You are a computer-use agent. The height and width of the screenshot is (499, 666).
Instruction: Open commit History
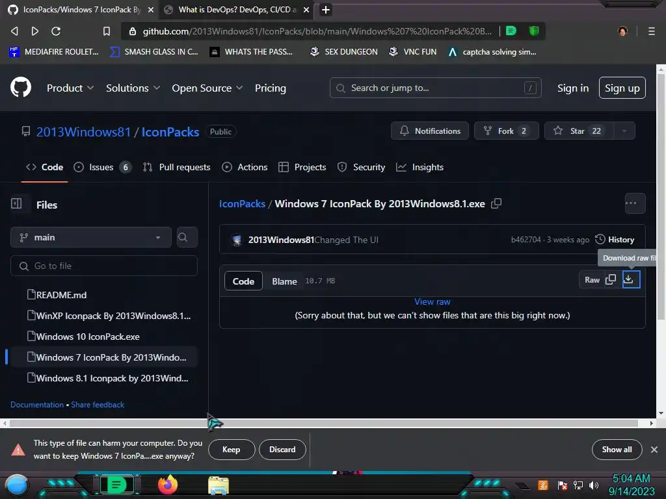point(615,239)
